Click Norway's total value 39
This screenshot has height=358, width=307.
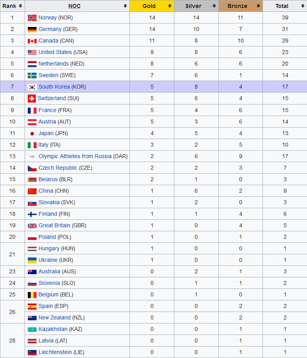tap(285, 17)
